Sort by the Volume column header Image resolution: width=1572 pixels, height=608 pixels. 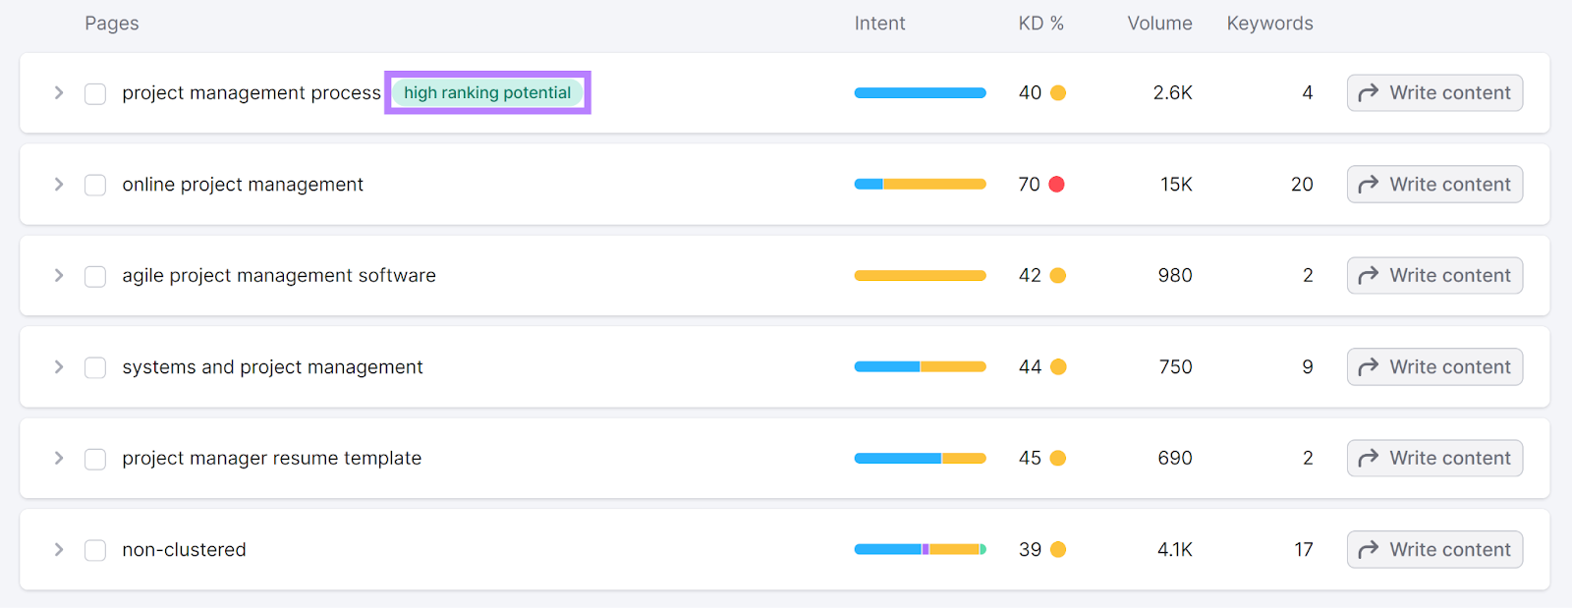[x=1159, y=24]
